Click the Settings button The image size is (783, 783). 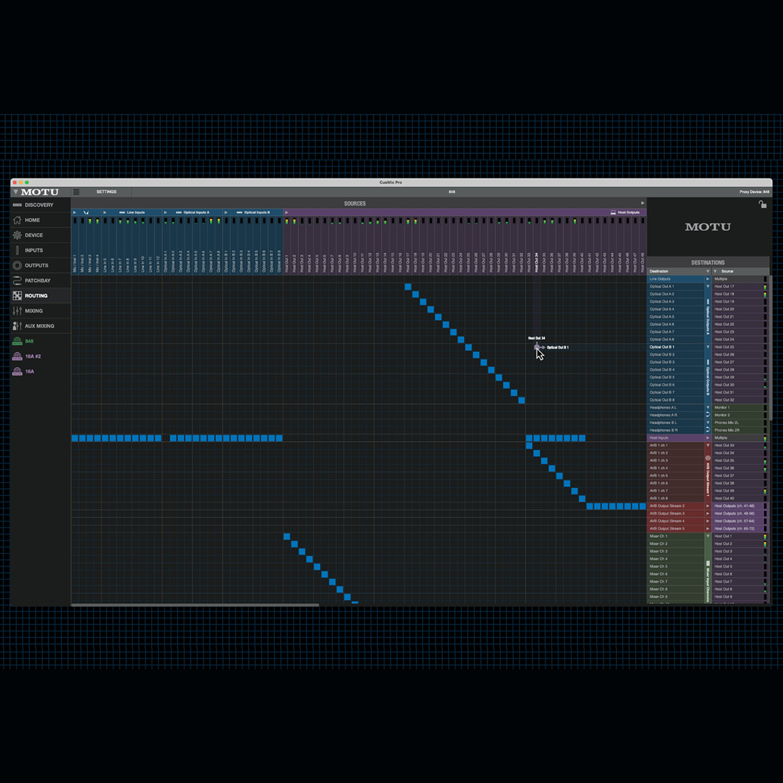pyautogui.click(x=106, y=192)
